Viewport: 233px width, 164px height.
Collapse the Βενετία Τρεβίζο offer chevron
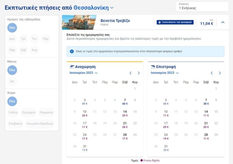[223, 22]
